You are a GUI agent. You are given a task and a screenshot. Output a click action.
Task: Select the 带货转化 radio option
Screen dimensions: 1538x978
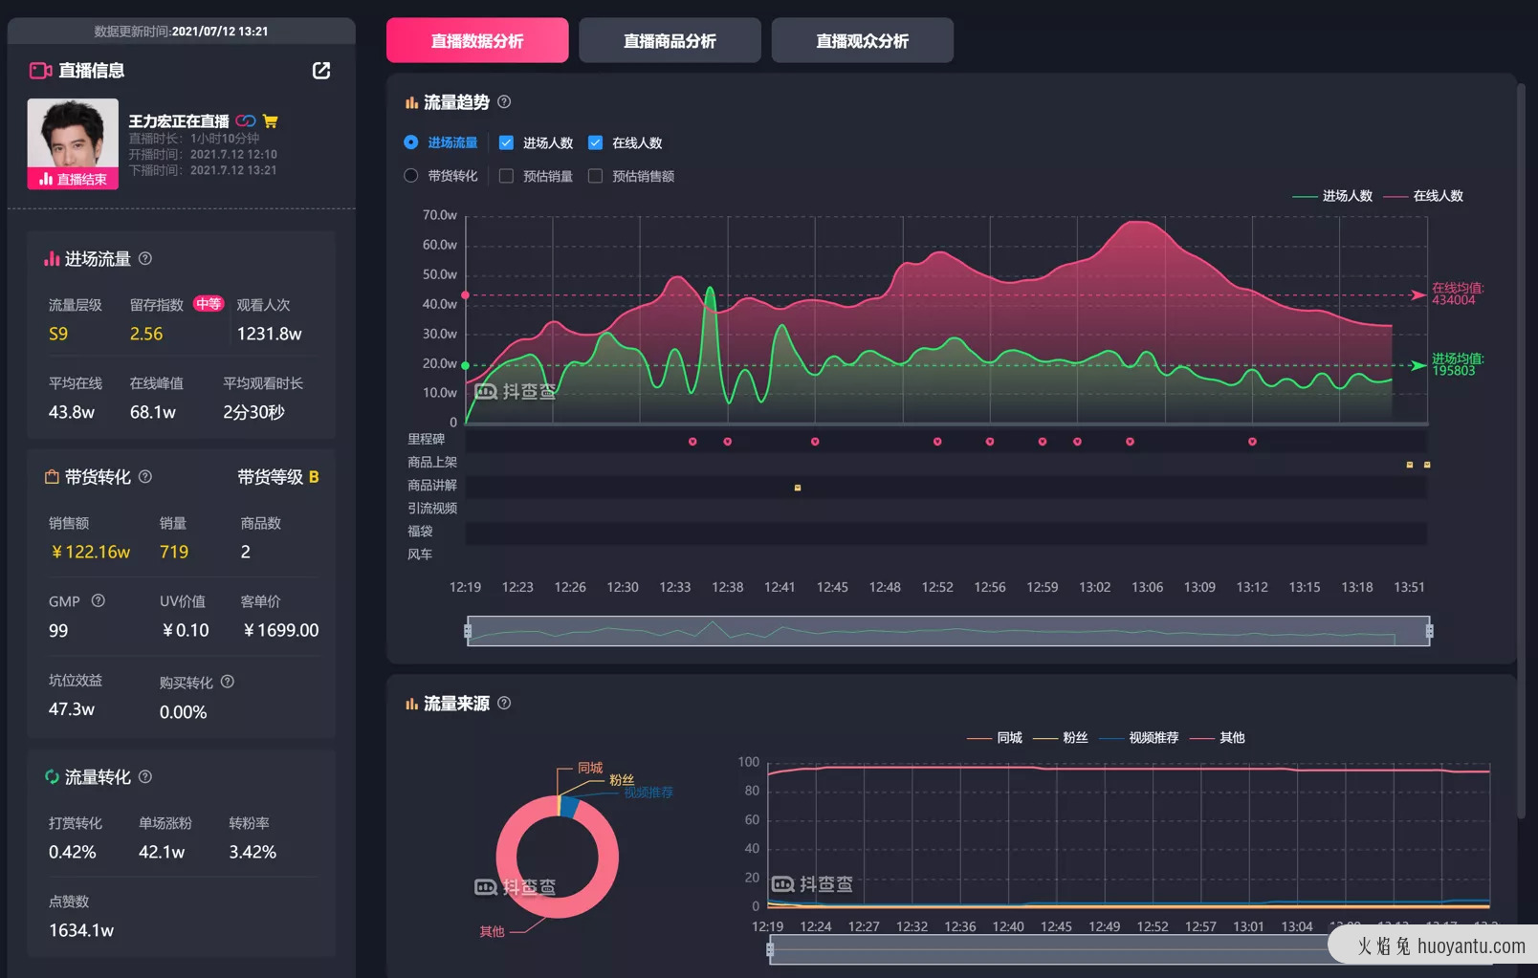[x=411, y=176]
